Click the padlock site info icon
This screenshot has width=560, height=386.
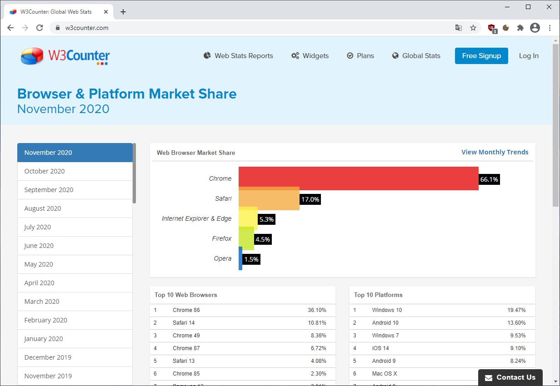[x=57, y=28]
